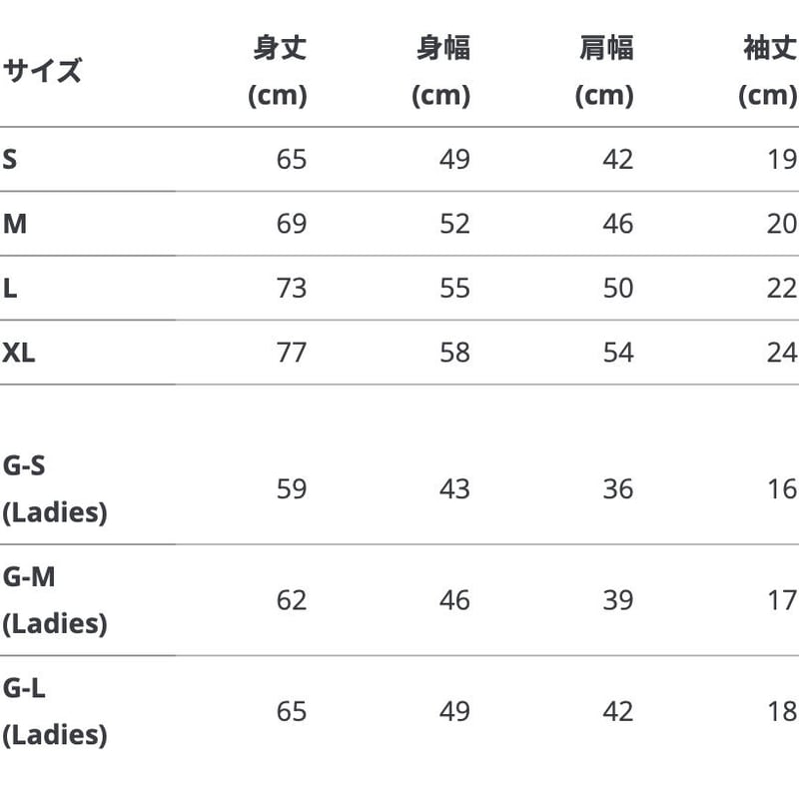The width and height of the screenshot is (799, 799).
Task: Click the G-L (Ladies) row label
Action: click(55, 711)
